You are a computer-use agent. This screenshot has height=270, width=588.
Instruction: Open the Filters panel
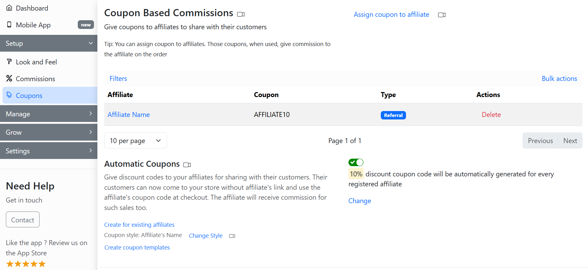pos(118,78)
